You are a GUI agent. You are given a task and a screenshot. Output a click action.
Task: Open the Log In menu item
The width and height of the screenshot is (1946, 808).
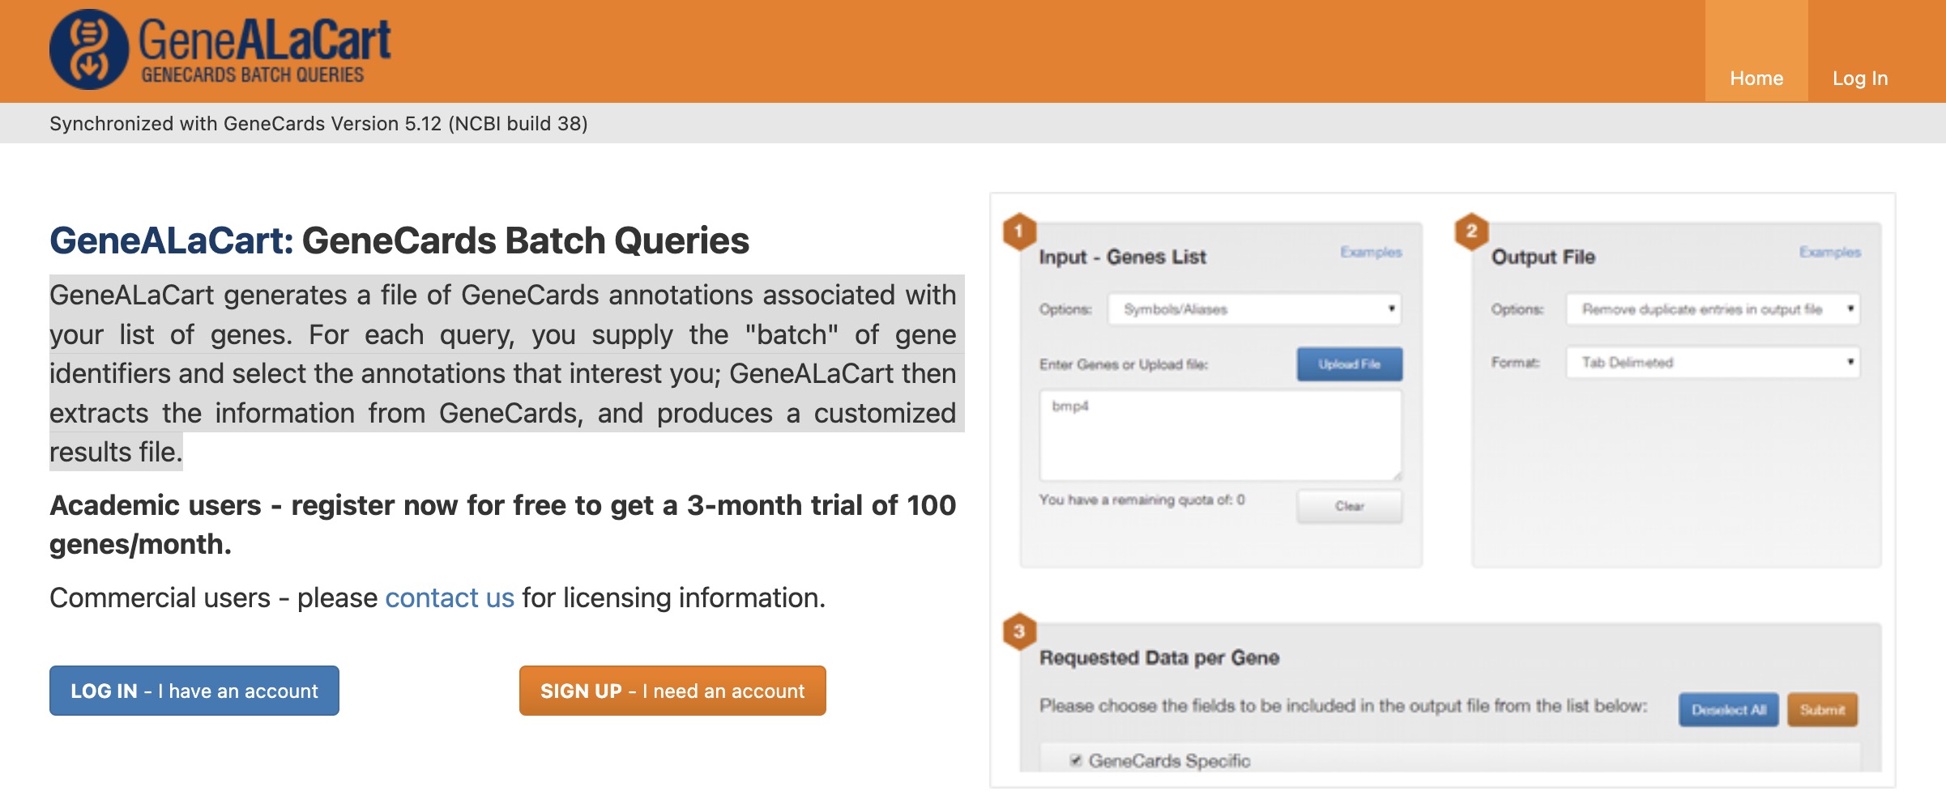pyautogui.click(x=1860, y=79)
